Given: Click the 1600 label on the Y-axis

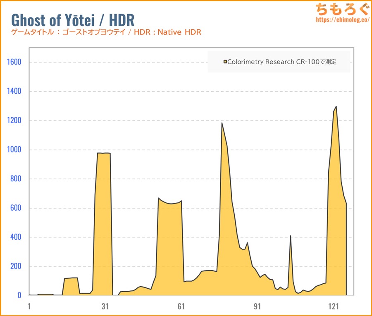Looking at the screenshot, I should pos(13,62).
